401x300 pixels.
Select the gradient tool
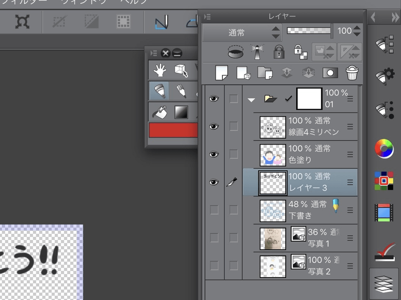[181, 112]
